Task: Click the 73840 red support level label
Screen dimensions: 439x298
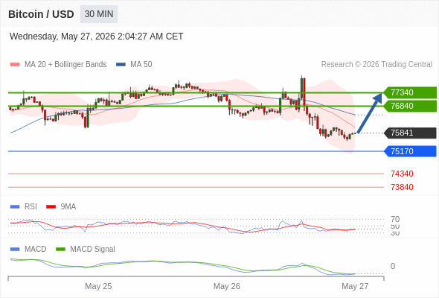Action: [x=402, y=187]
